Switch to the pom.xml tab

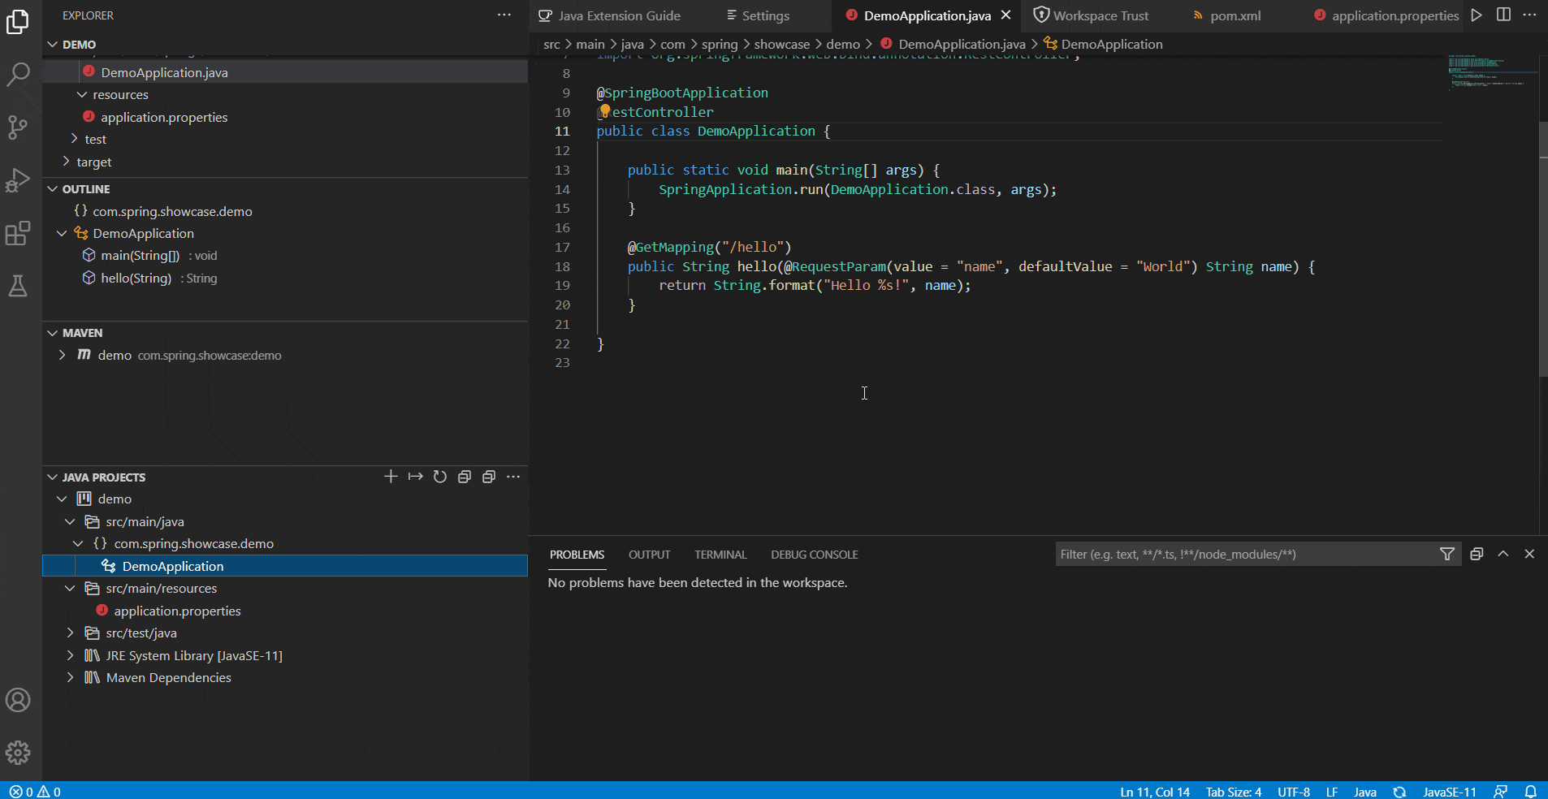tap(1235, 15)
